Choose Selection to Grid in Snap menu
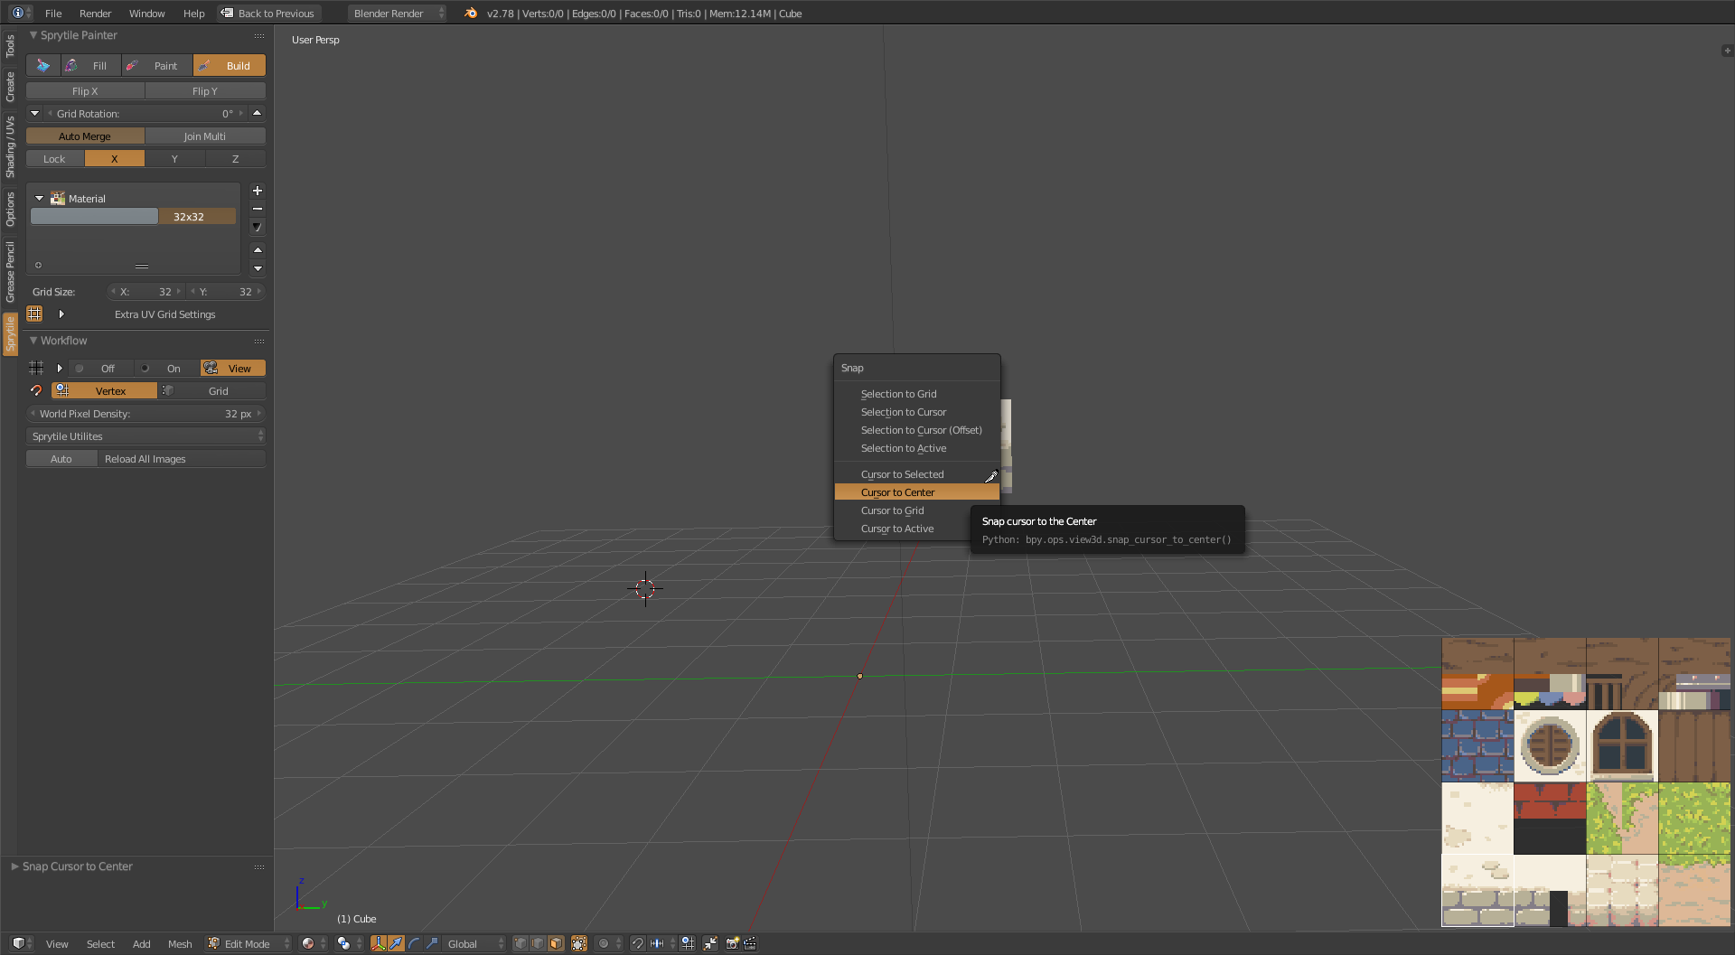This screenshot has width=1735, height=955. (x=917, y=394)
